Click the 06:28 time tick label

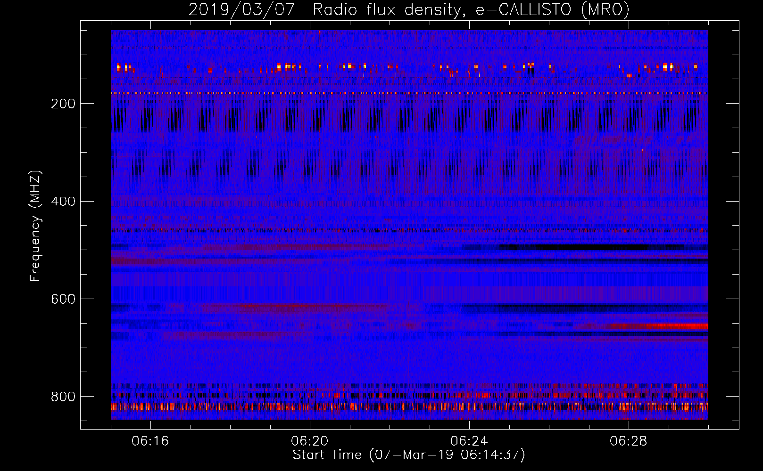(x=629, y=441)
